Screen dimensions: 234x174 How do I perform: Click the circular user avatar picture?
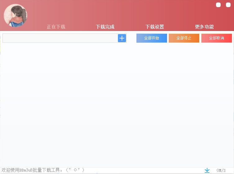[15, 16]
